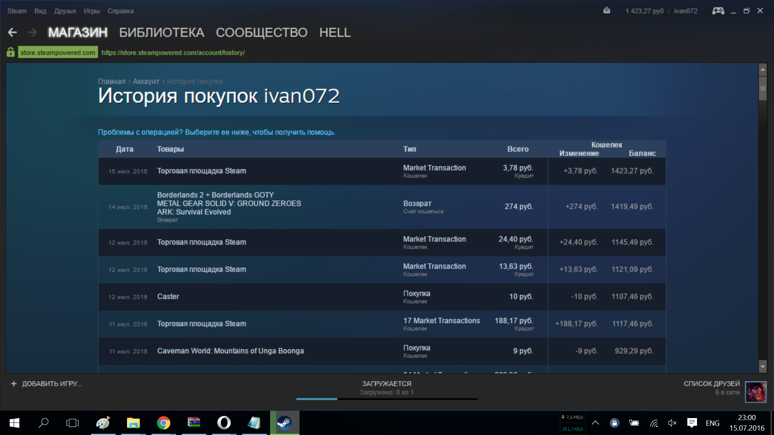Click the page URL address field
This screenshot has height=435, width=774.
(173, 53)
